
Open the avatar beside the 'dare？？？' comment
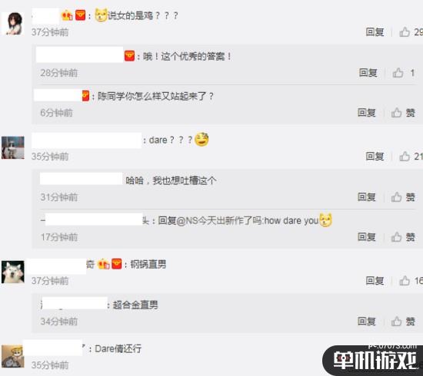pos(13,147)
